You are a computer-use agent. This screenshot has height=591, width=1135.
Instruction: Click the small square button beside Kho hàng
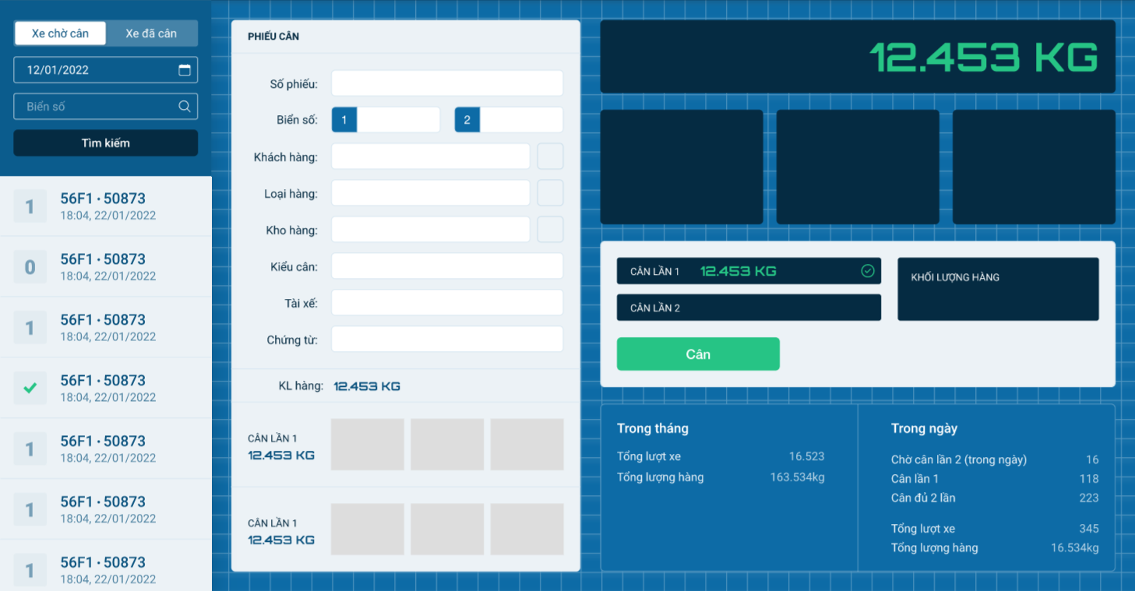[x=550, y=230]
